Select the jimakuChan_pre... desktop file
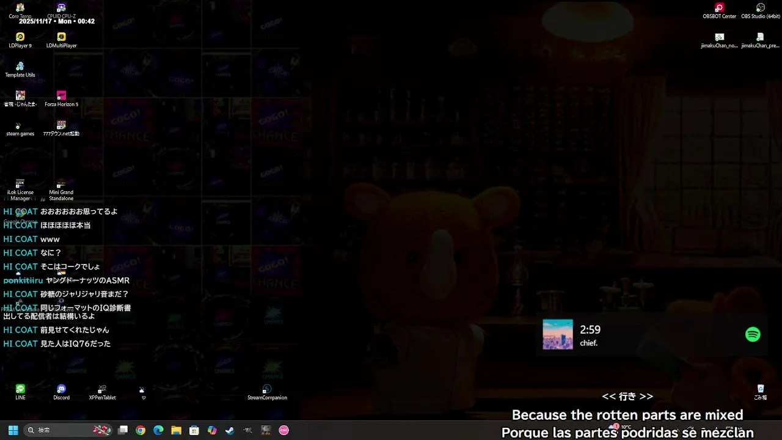Screen dimensions: 782x440 761,40
